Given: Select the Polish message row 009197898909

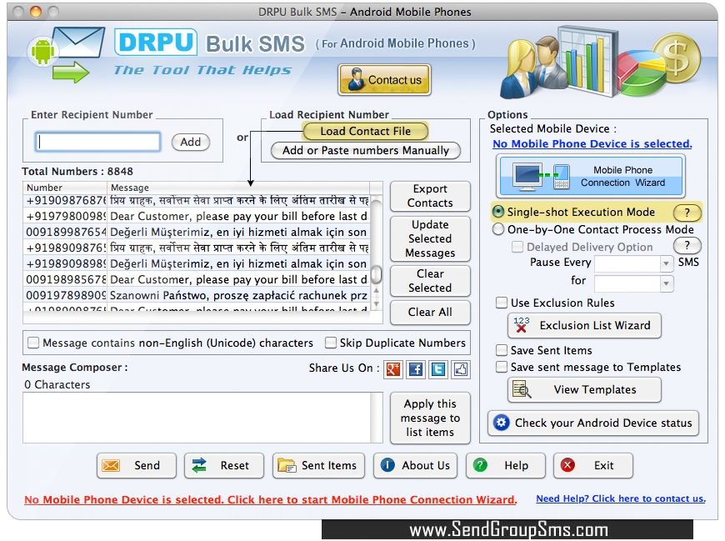Looking at the screenshot, I should [197, 295].
